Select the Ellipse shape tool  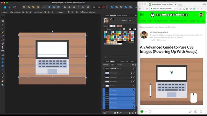tap(3, 62)
